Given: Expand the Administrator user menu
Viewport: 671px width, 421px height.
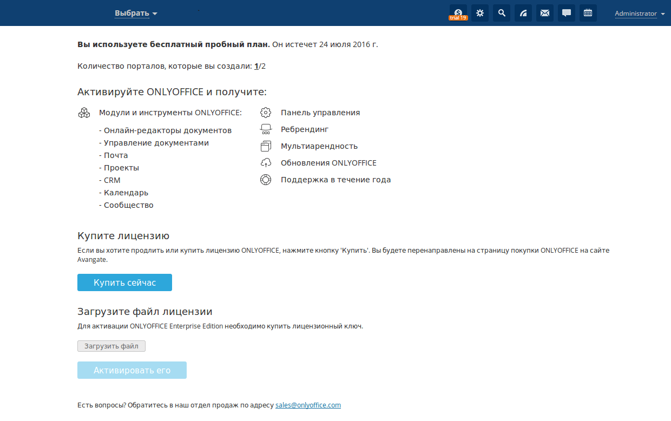Looking at the screenshot, I should tap(640, 14).
